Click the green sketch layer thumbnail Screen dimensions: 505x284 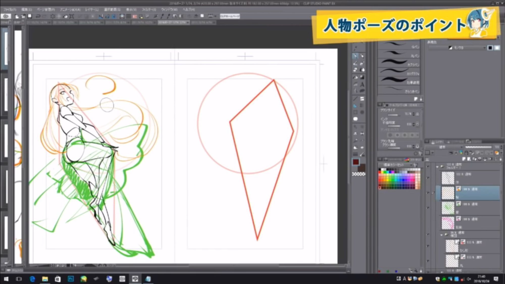point(448,208)
